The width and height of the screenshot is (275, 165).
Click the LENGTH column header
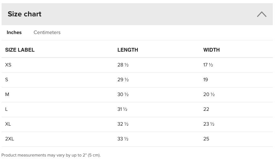[x=128, y=50]
